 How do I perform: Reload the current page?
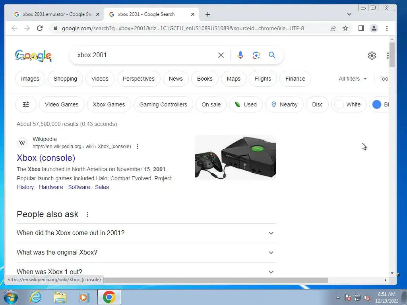click(x=40, y=28)
